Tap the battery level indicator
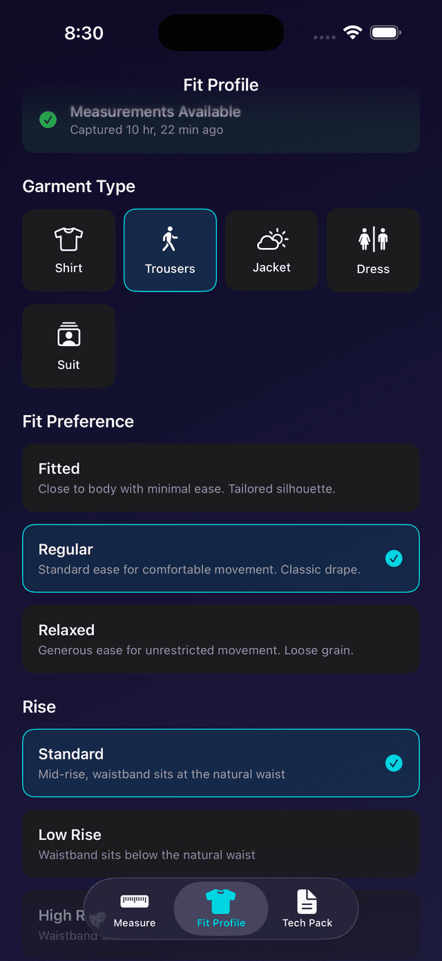 click(x=385, y=32)
